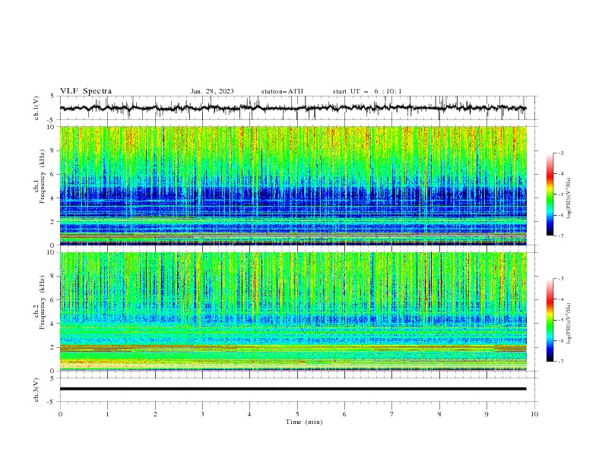Click the ch.1 voltage waveform trace

[293, 108]
